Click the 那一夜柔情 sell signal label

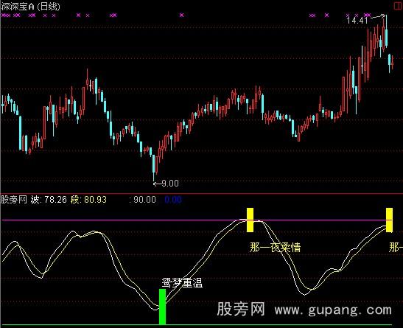(275, 247)
